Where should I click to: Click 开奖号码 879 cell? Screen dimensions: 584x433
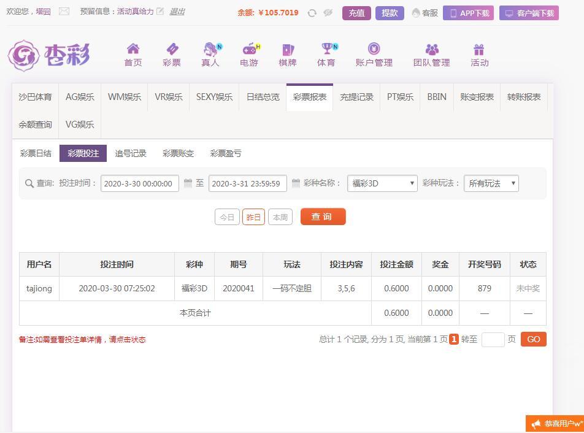tap(484, 288)
